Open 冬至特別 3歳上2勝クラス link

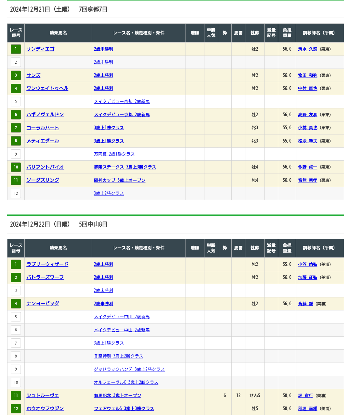click(x=119, y=356)
